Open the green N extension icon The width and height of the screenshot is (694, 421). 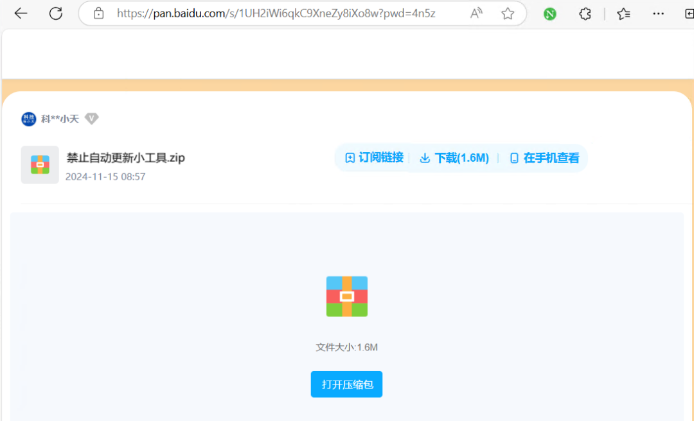coord(549,14)
